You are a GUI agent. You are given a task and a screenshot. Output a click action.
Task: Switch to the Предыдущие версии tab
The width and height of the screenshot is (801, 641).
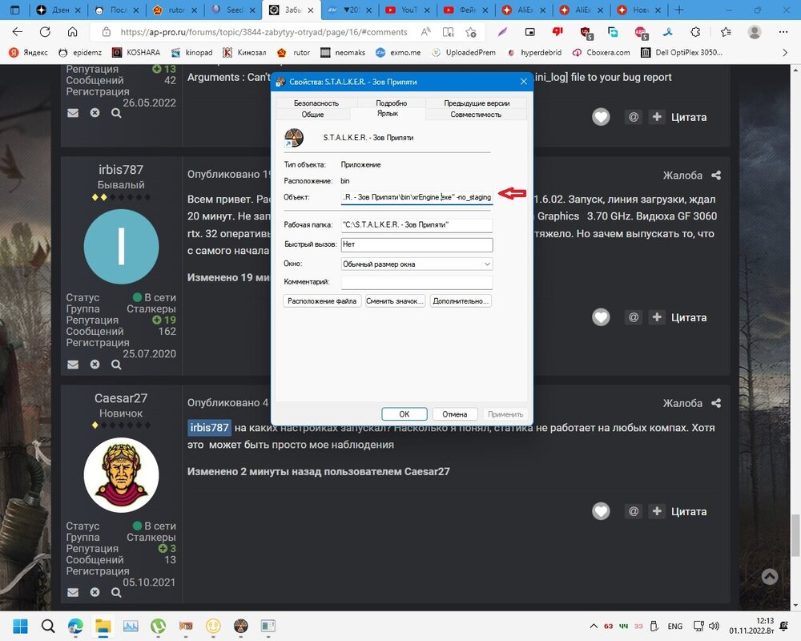477,103
